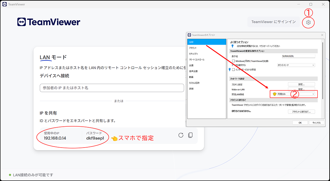Refresh the password with the reload icon
This screenshot has height=181, width=330.
[x=181, y=135]
